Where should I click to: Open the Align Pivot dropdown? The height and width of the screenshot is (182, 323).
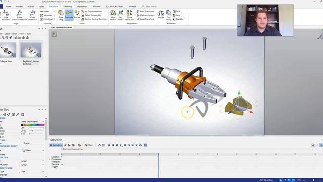(113, 15)
